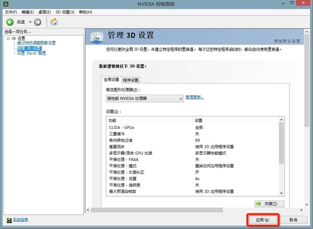The height and width of the screenshot is (229, 313).
Task: Click the green Back arrow icon
Action: click(10, 22)
